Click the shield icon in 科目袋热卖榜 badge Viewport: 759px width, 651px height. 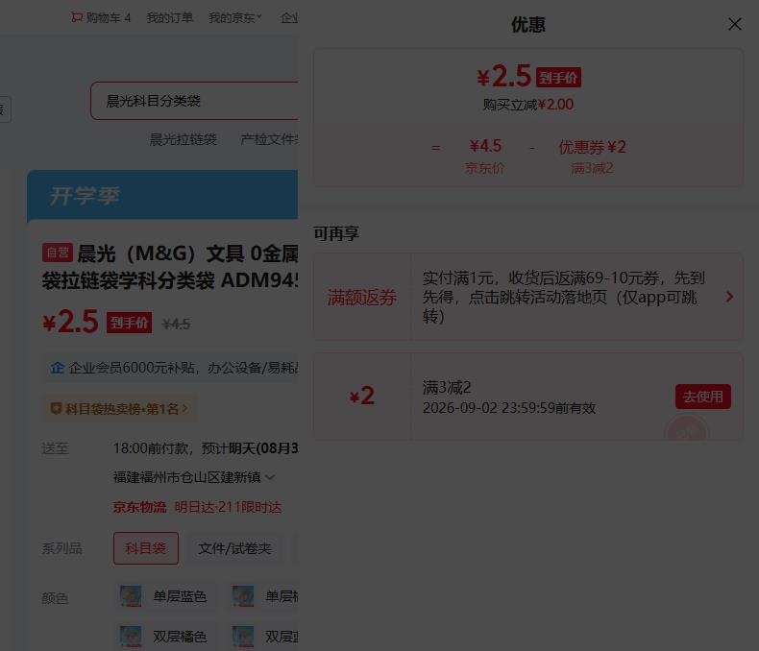[56, 409]
